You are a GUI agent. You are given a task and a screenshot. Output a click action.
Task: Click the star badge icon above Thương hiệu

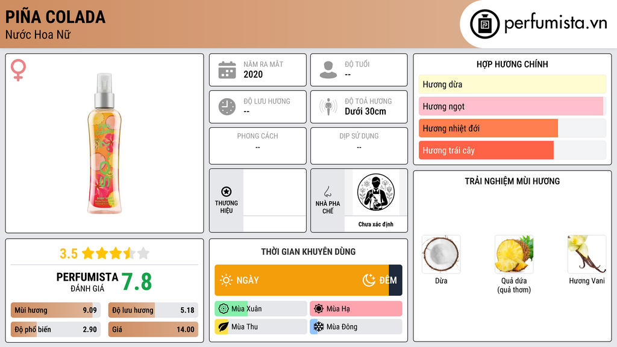tap(227, 192)
